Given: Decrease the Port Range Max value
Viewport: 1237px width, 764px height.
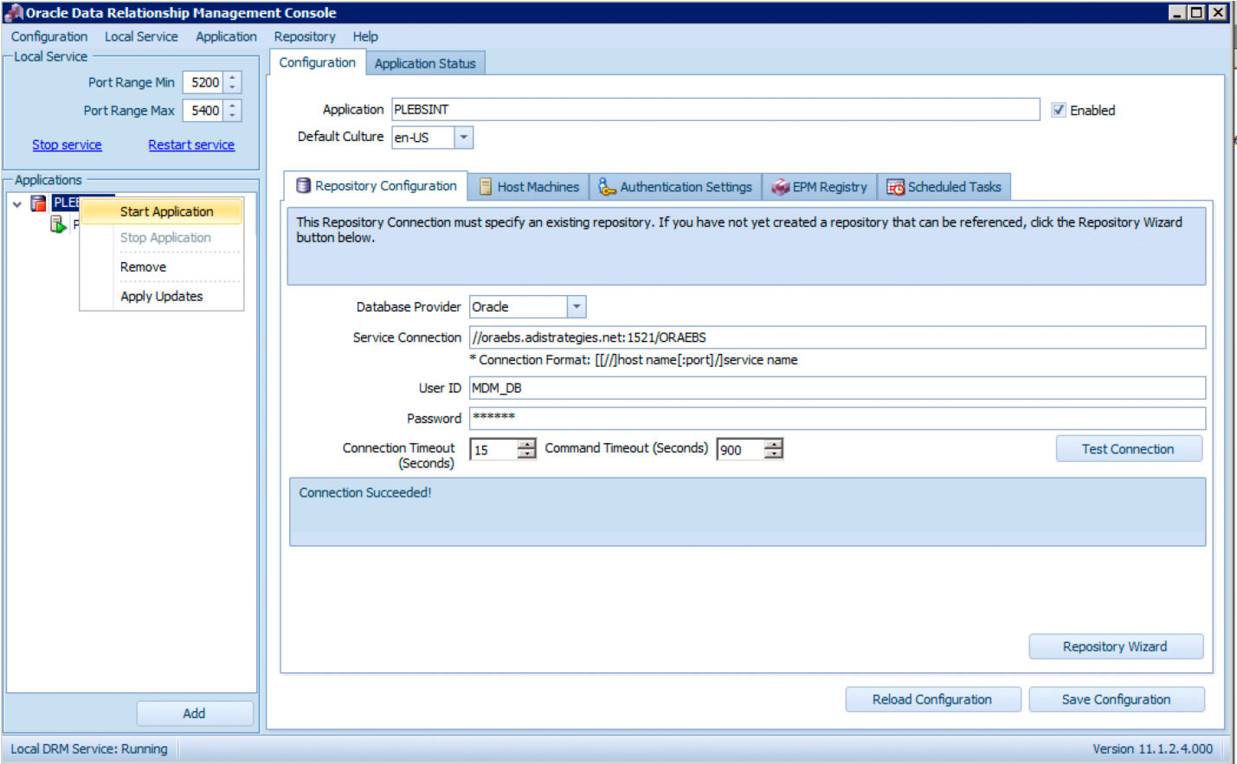Looking at the screenshot, I should pos(232,116).
